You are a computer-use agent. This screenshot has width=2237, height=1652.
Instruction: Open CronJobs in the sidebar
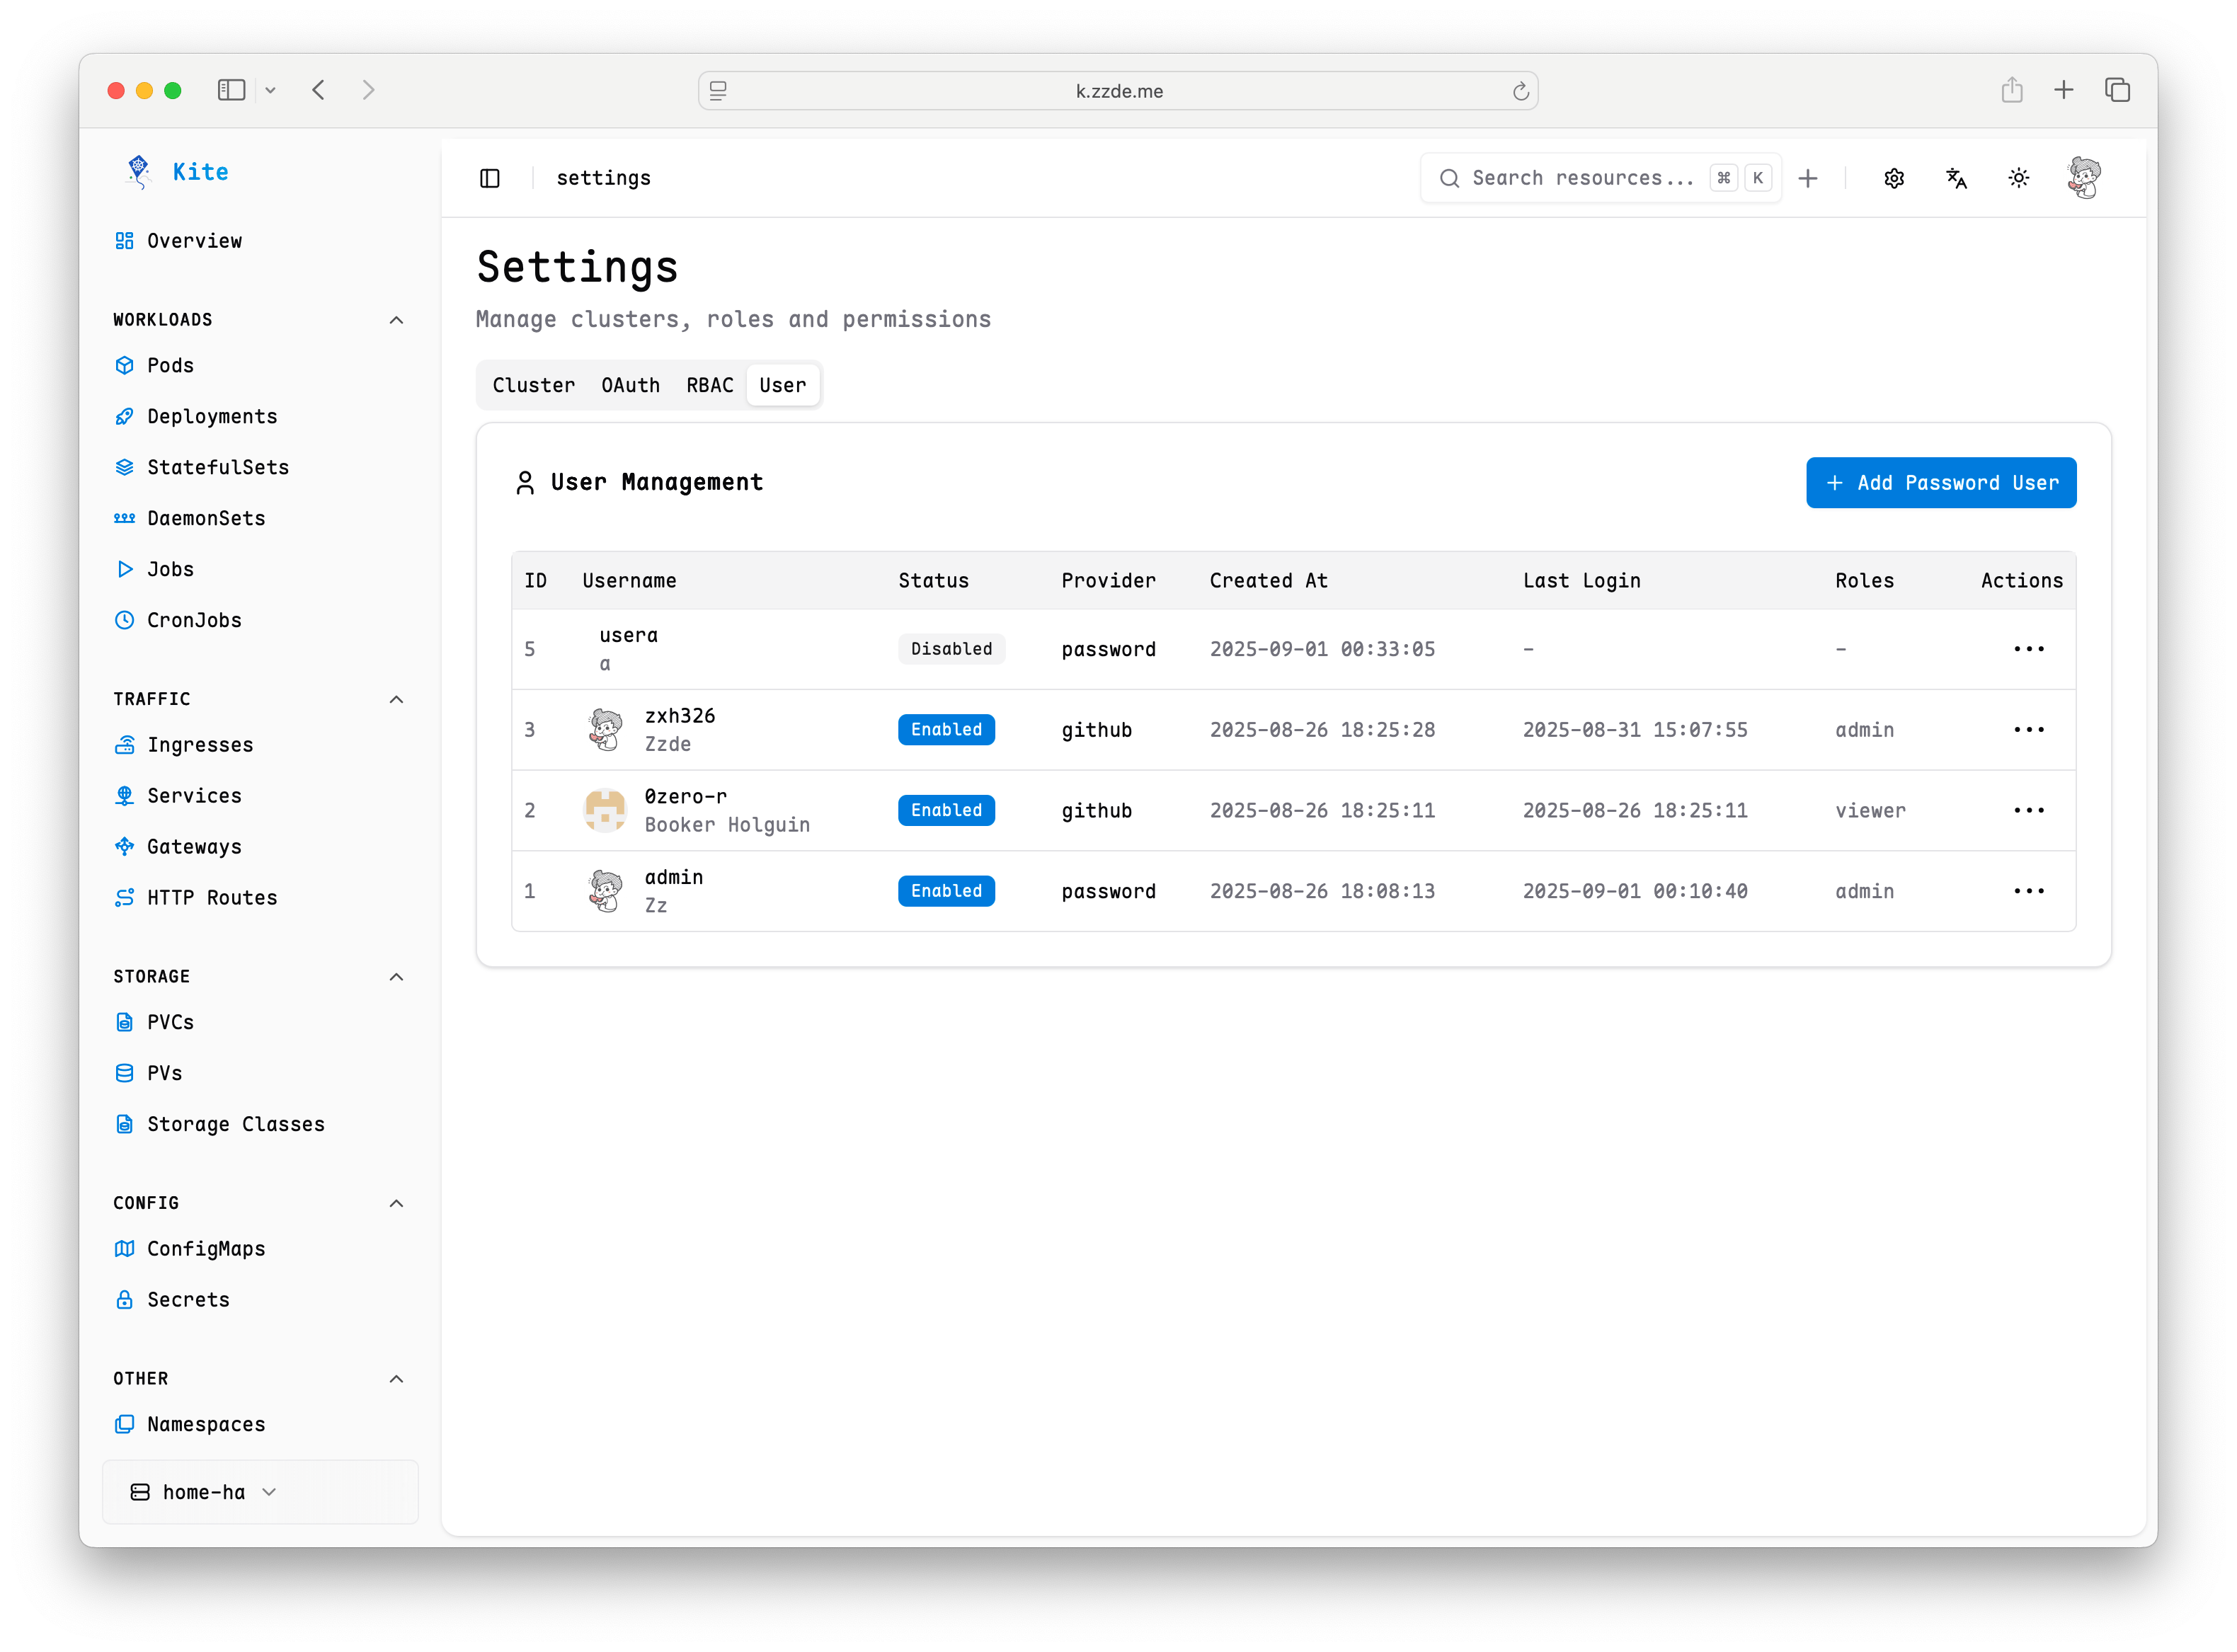click(194, 620)
